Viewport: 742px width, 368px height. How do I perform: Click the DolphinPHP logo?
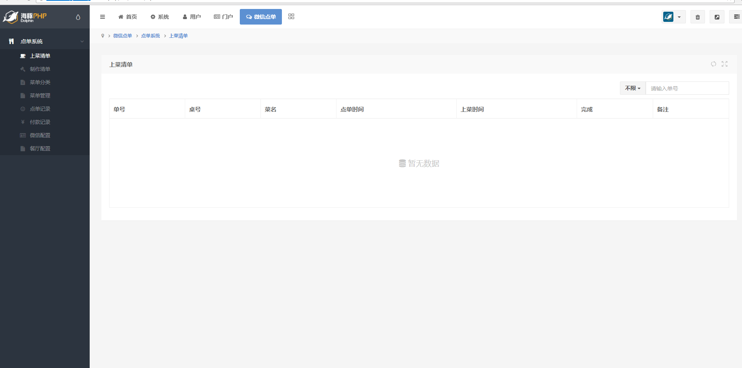(25, 17)
